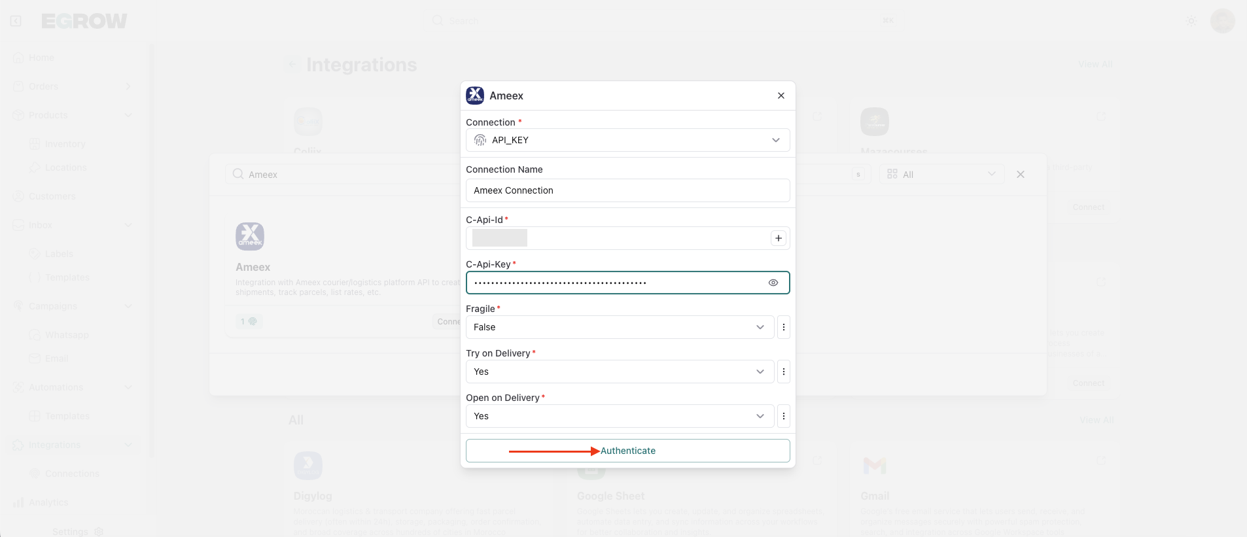Collapse the sidebar with the top-left toggle icon
Screen dimensions: 1247x537
[16, 21]
